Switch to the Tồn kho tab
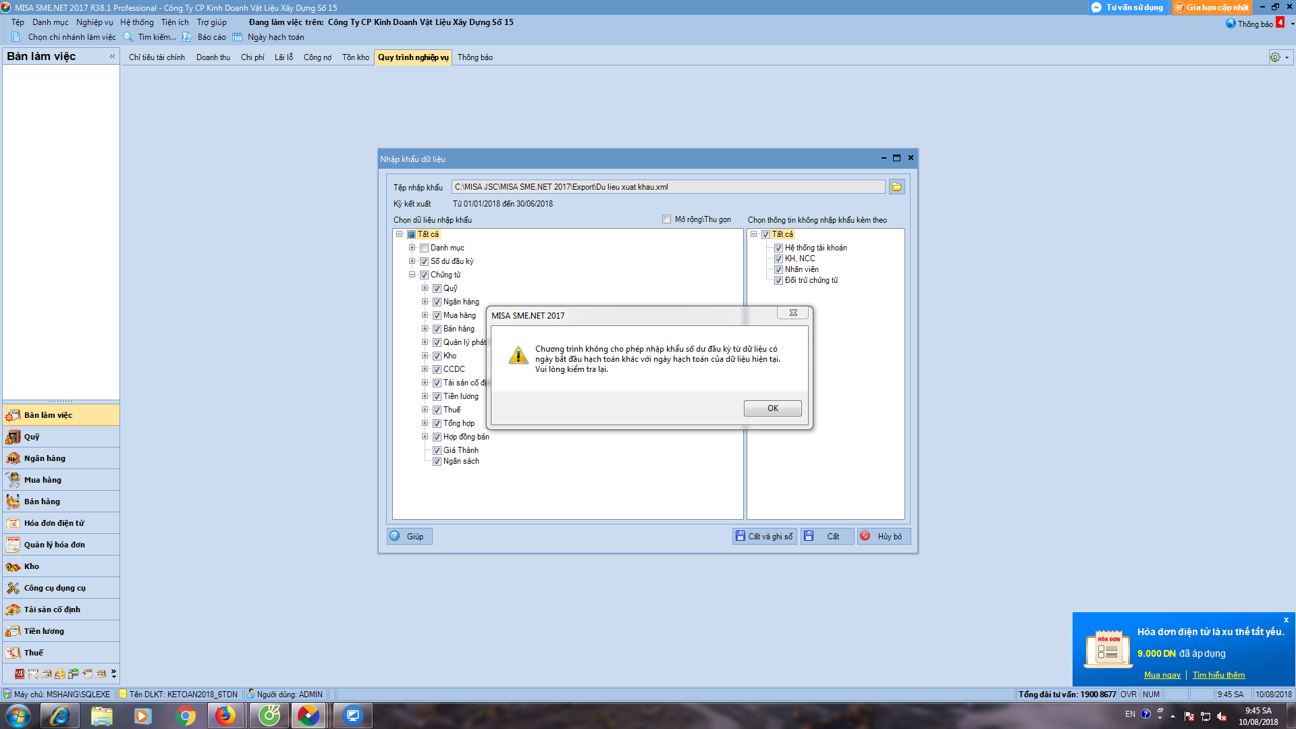The image size is (1296, 729). [356, 57]
